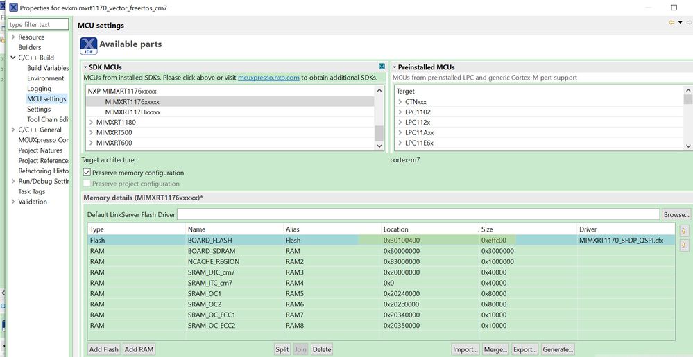Collapse the SDK MCUs section triangle
The width and height of the screenshot is (693, 357).
[86, 67]
